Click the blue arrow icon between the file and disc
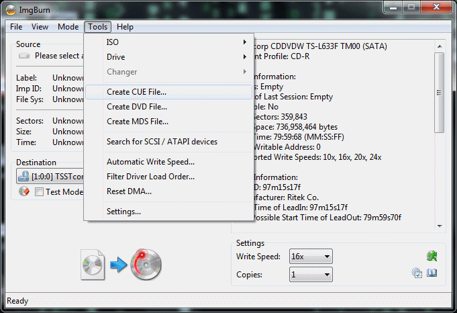 (x=119, y=265)
